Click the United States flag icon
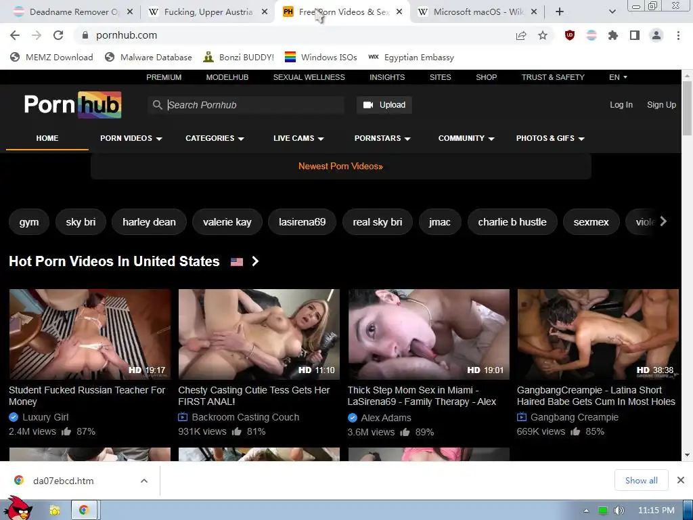This screenshot has height=520, width=693. point(237,262)
